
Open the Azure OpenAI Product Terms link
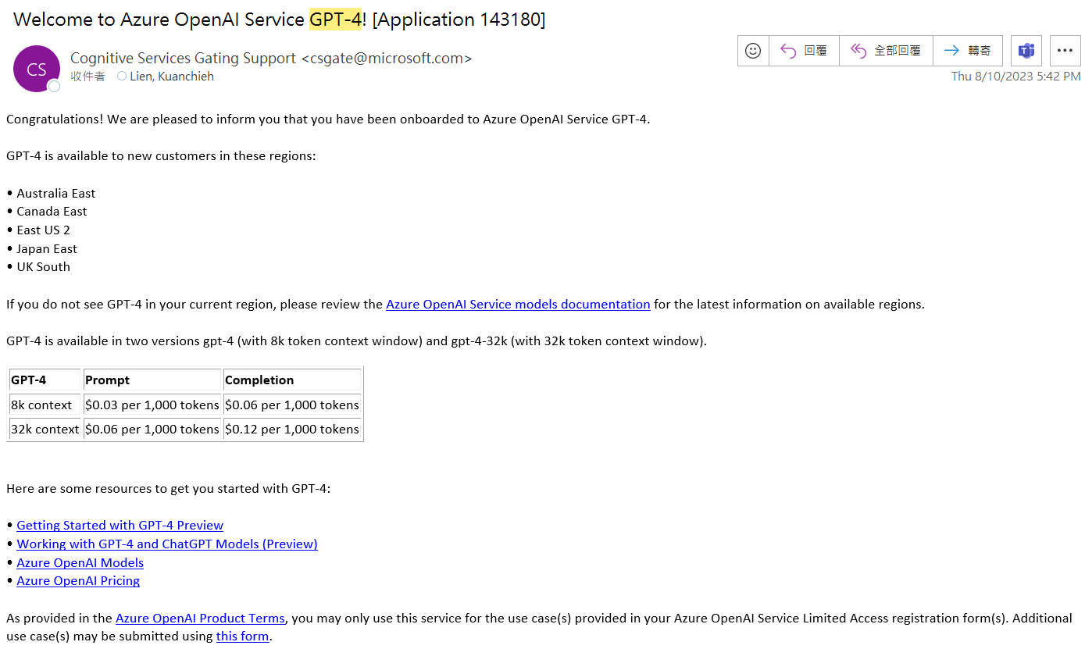tap(200, 619)
